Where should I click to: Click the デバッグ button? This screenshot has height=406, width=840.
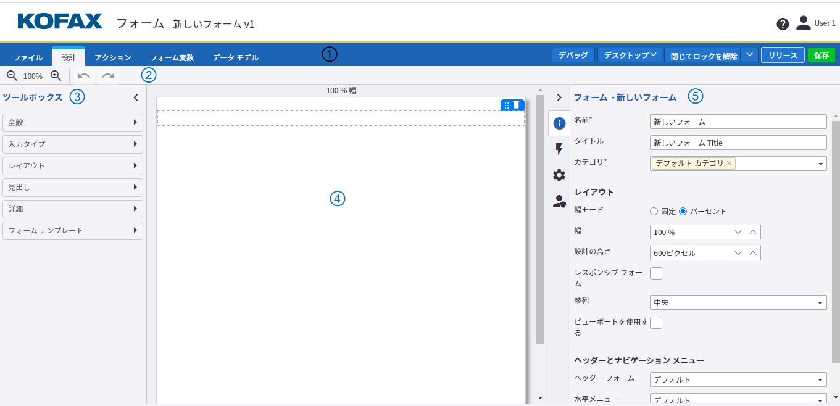[573, 54]
